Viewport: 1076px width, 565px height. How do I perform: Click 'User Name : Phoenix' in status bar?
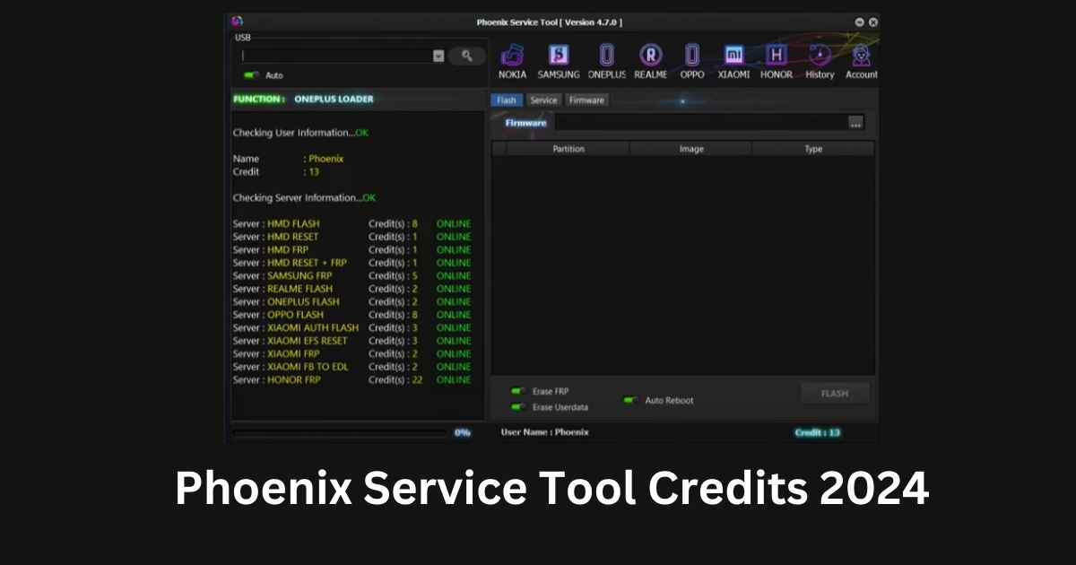click(x=544, y=432)
